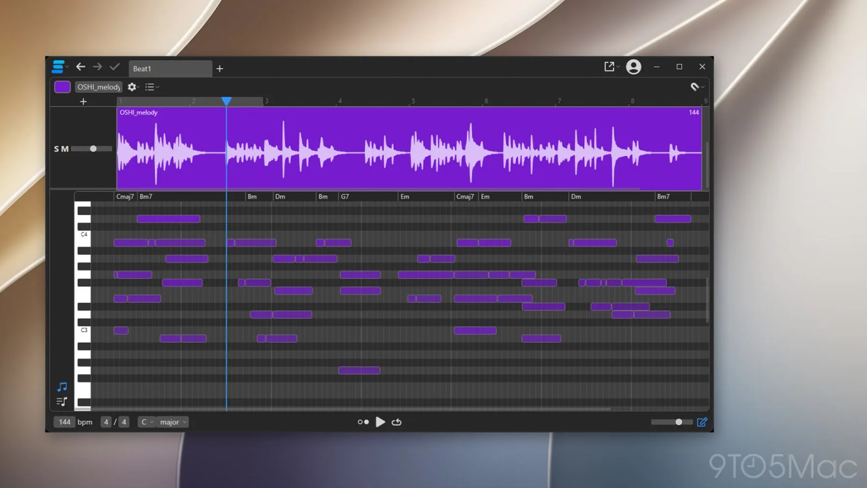867x488 pixels.
Task: Click the record button icon
Action: 363,422
